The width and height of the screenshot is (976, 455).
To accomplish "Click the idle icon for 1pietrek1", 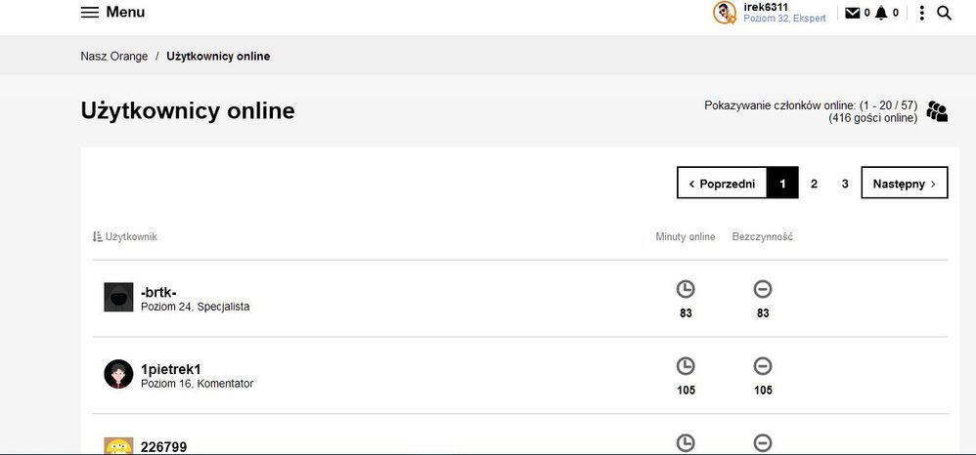I will pos(763,366).
